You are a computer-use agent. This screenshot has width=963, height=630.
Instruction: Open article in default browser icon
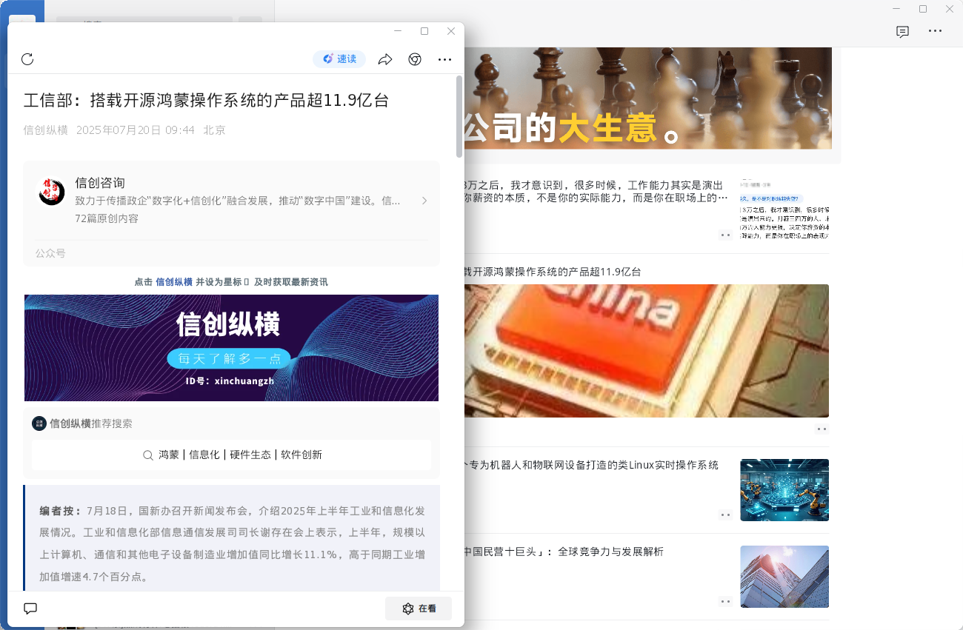415,59
